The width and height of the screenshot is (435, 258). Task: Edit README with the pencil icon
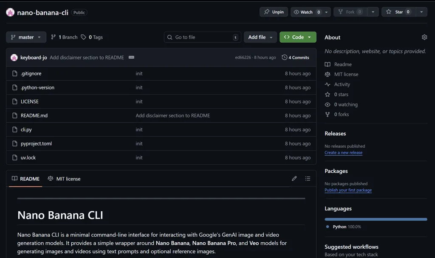[x=294, y=179]
